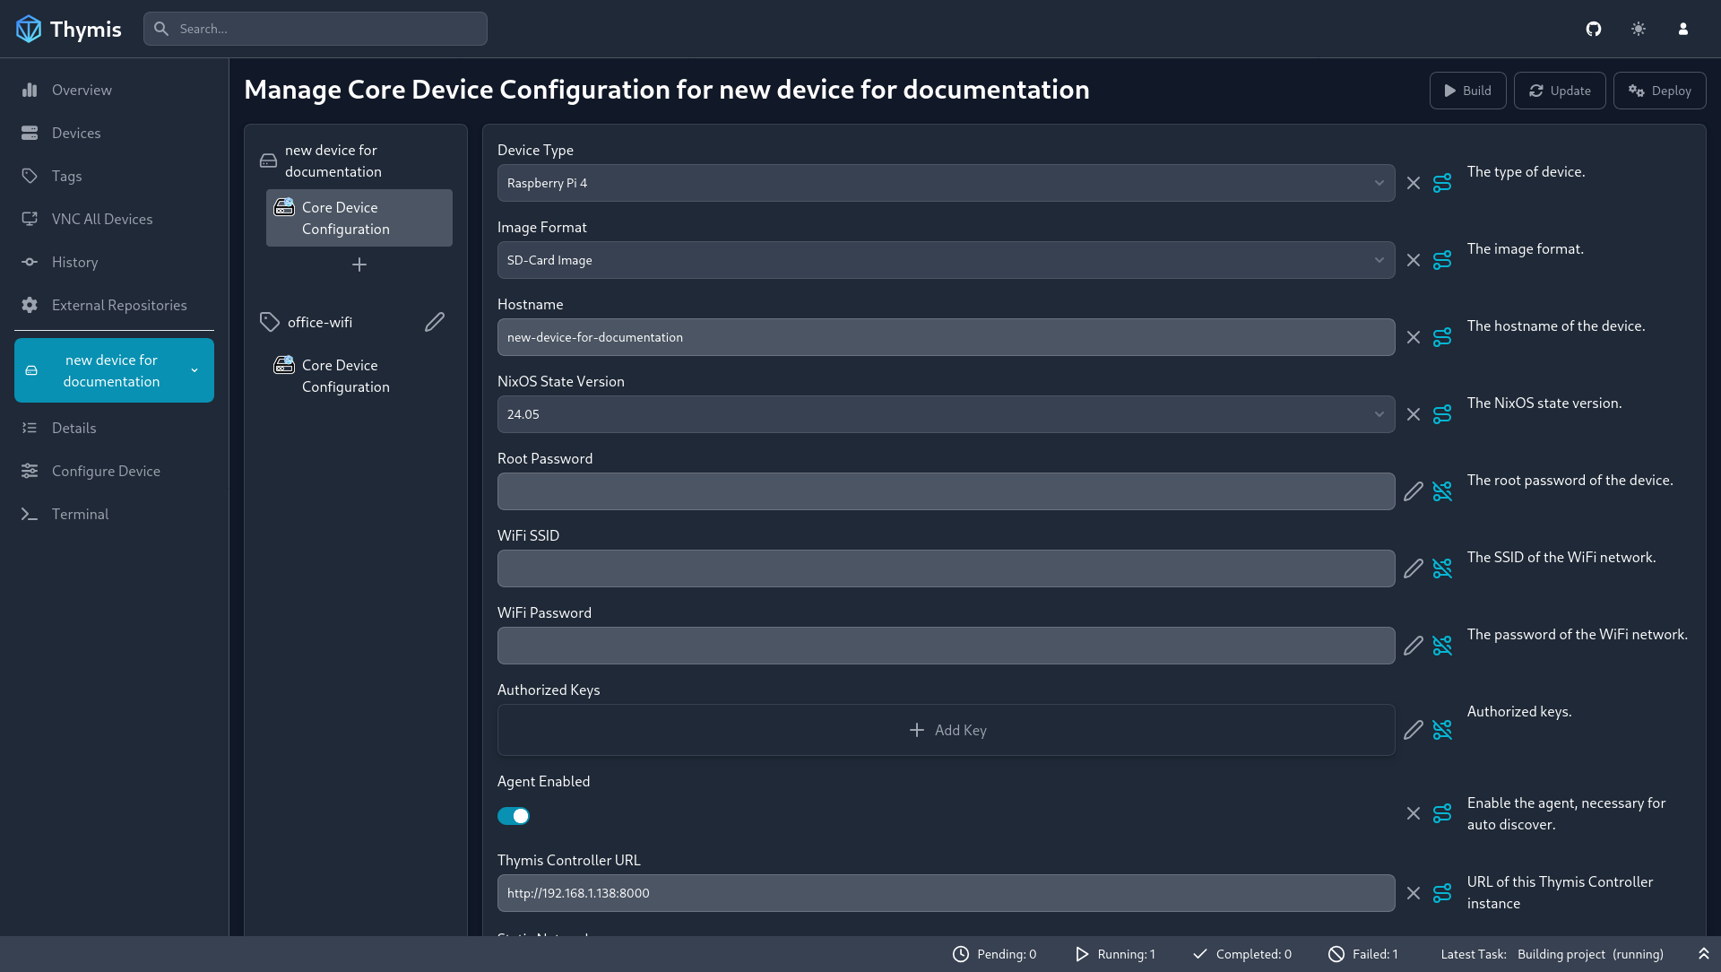Open History section in sidebar
This screenshot has height=972, width=1721.
[x=75, y=261]
